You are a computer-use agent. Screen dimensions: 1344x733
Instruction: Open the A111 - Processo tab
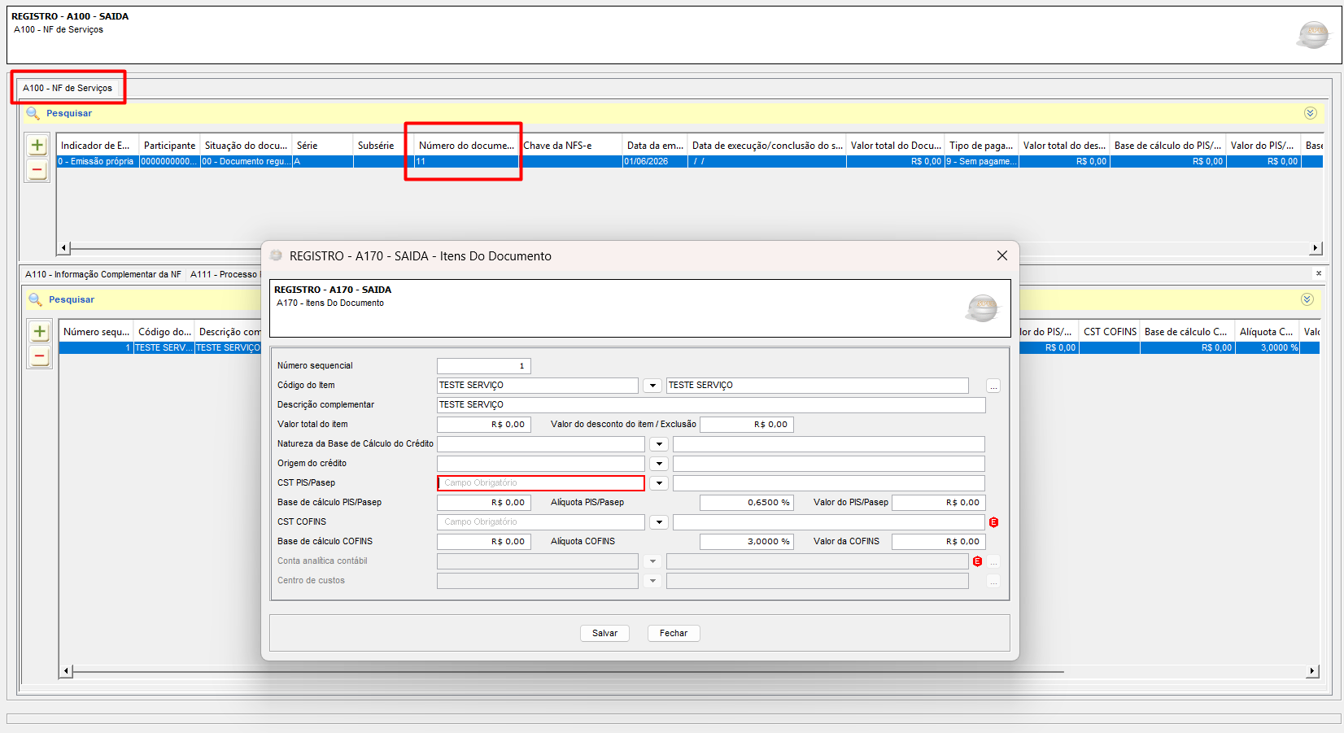pyautogui.click(x=224, y=274)
